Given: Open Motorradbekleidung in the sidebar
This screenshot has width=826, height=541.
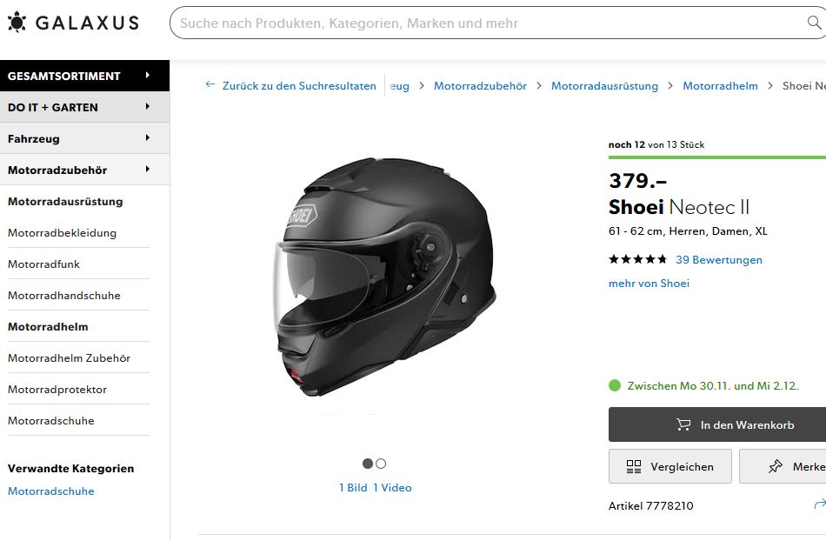Looking at the screenshot, I should [x=62, y=233].
